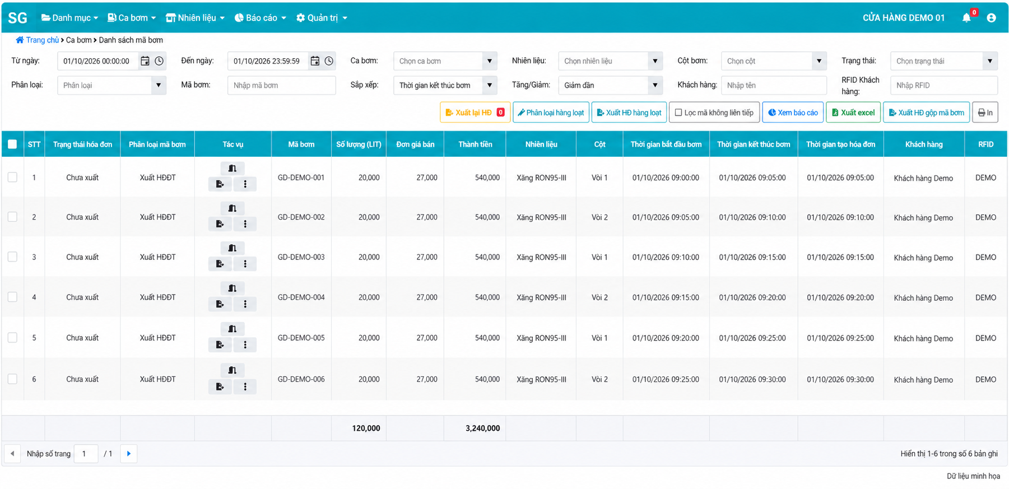Viewport: 1009px width, 489px height.
Task: Open clock picker for Từ ngày
Action: (x=159, y=61)
